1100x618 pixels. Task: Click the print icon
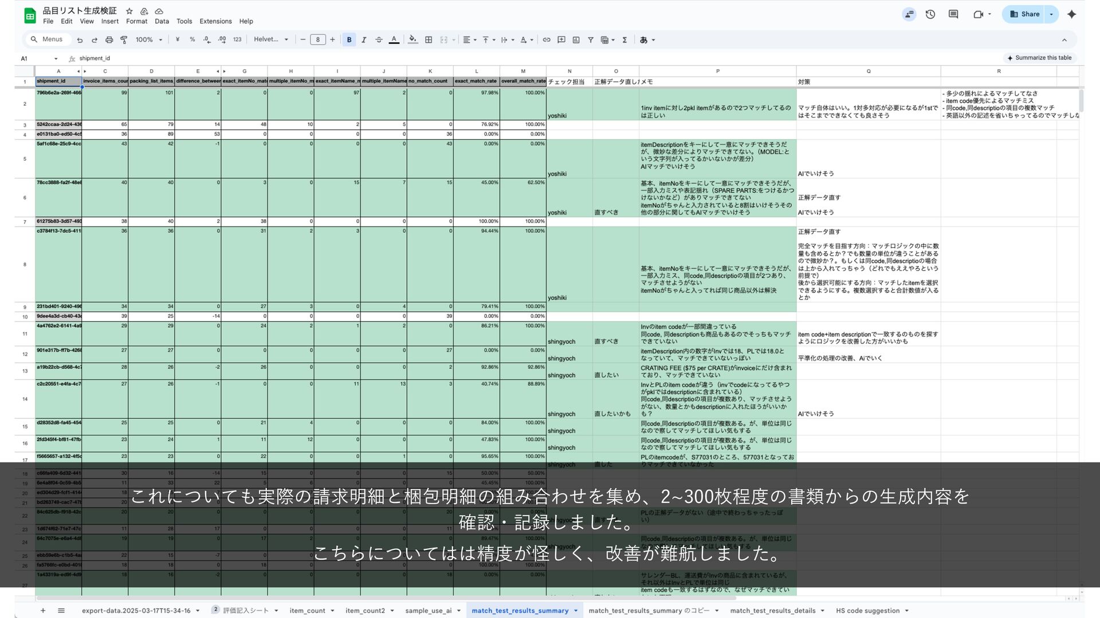(109, 39)
